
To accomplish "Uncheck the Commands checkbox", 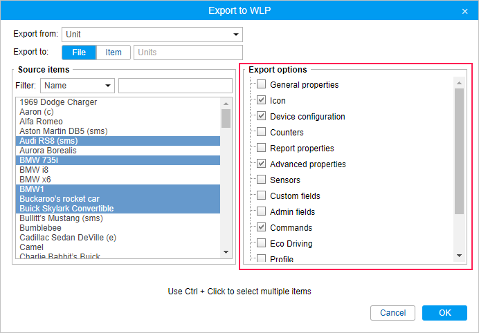I will (262, 228).
